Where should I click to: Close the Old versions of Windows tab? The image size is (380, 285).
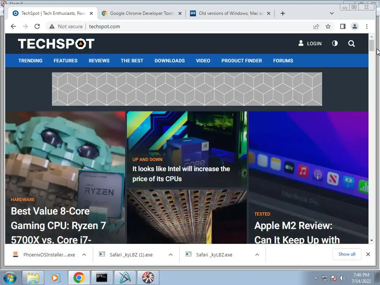coord(269,13)
